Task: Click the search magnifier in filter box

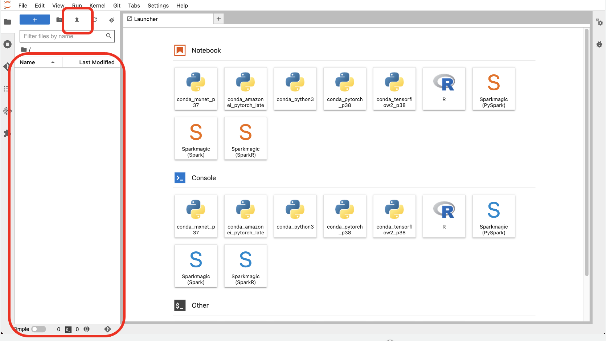Action: [108, 36]
